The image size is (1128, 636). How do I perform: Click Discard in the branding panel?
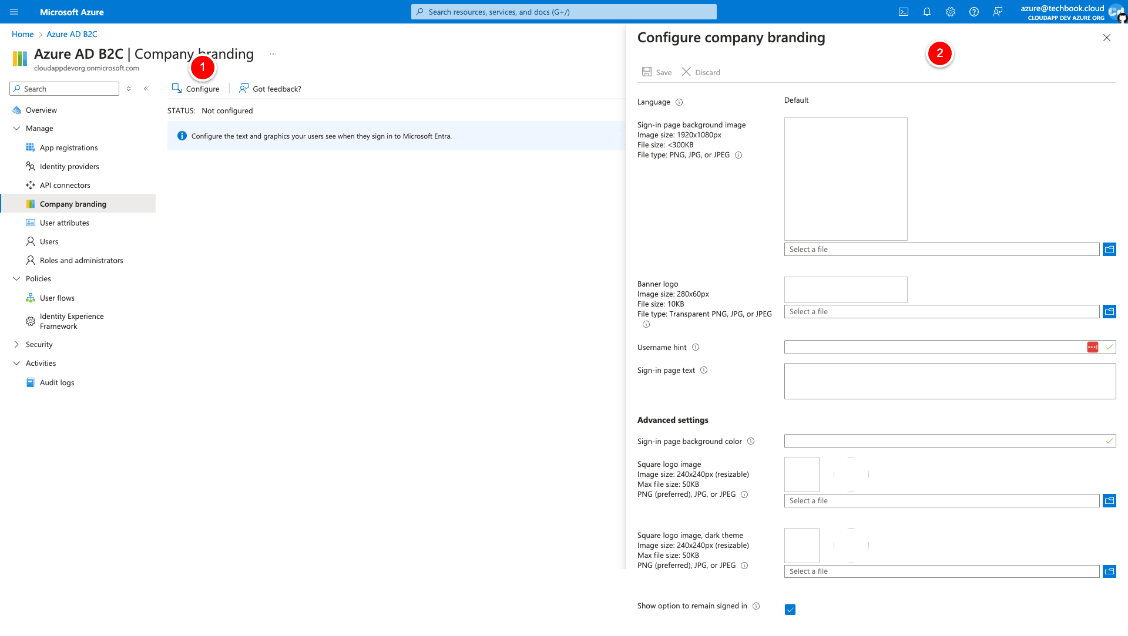pyautogui.click(x=701, y=72)
